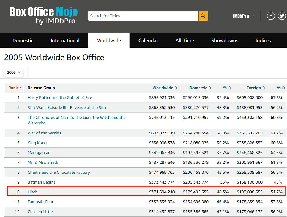Sort table by Domestic gross column
Image resolution: width=287 pixels, height=217 pixels.
pos(200,88)
